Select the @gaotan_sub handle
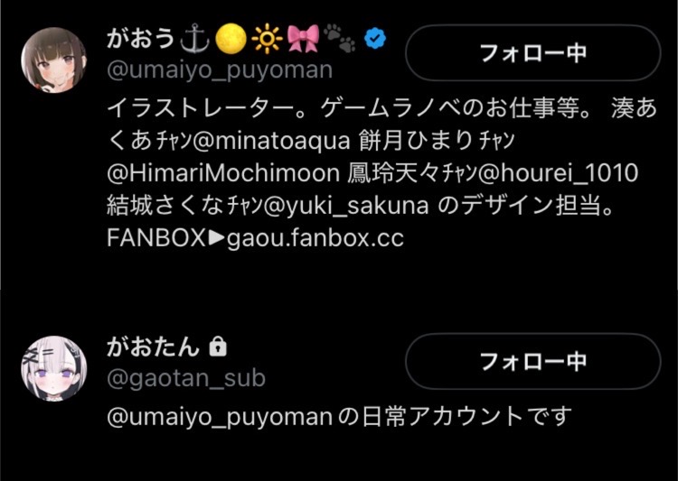Image resolution: width=678 pixels, height=481 pixels. 186,378
